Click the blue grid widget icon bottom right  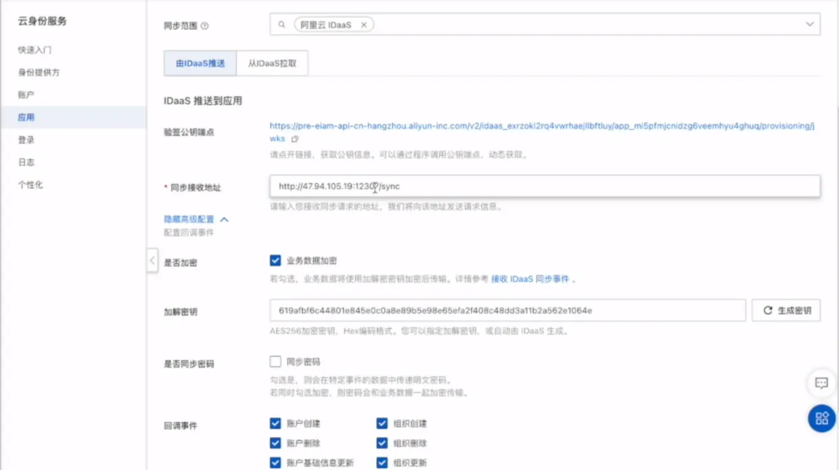coord(821,419)
